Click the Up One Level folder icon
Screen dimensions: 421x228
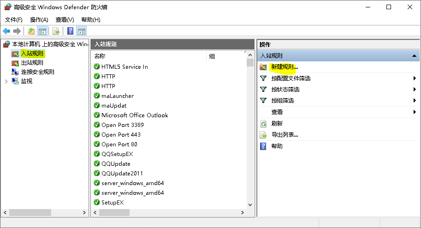click(31, 31)
